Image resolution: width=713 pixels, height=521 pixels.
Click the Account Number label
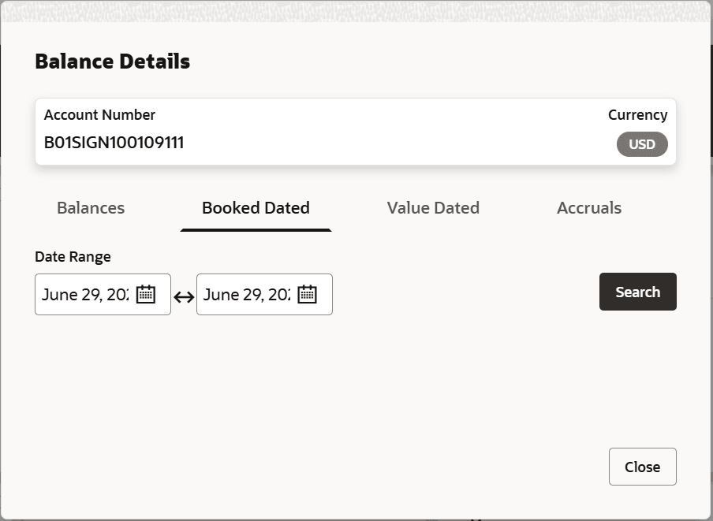coord(99,115)
